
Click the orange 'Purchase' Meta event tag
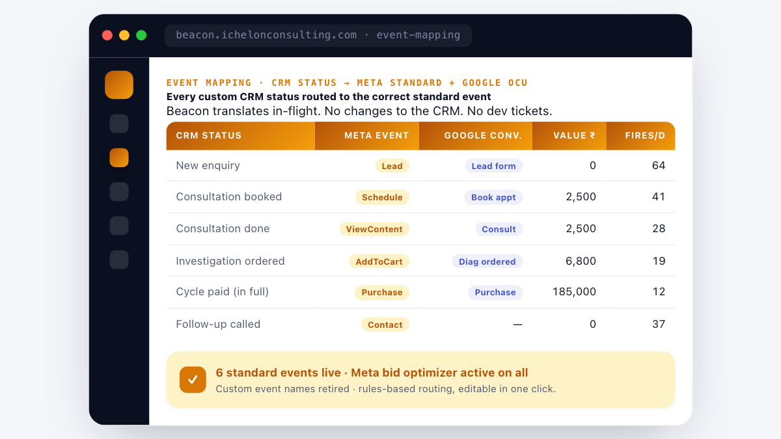point(381,293)
